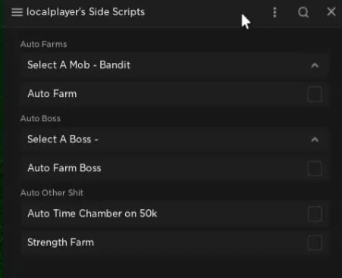Open the three-dot options menu

275,12
